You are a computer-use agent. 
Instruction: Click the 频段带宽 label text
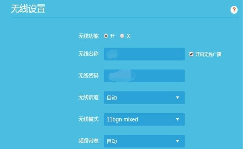(88, 141)
